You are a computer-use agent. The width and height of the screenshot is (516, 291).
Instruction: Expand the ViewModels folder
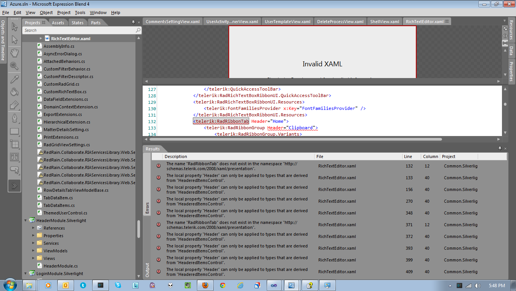click(33, 251)
